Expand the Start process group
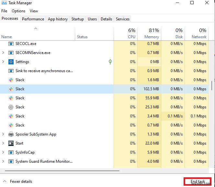The height and width of the screenshot is (187, 215). click(3, 143)
